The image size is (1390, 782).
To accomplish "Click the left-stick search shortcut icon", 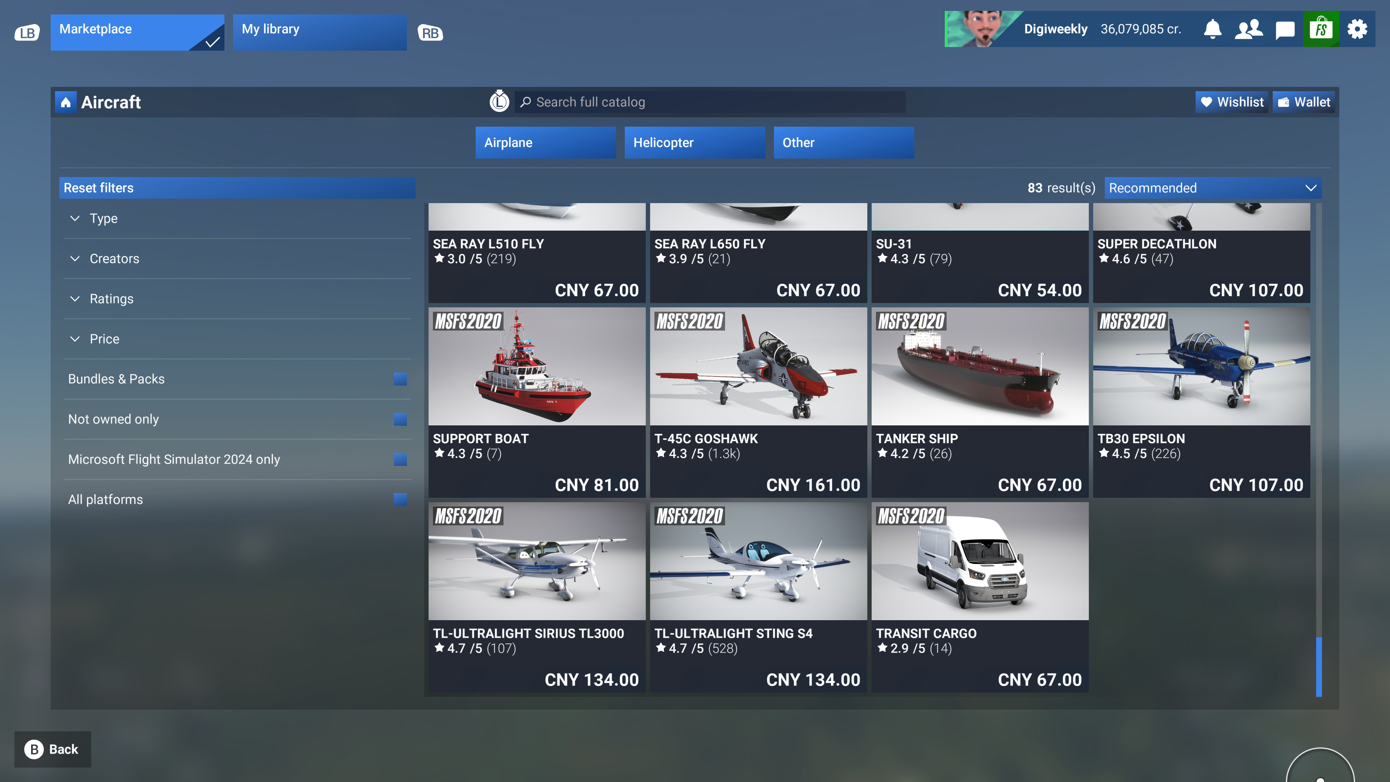I will pos(499,101).
